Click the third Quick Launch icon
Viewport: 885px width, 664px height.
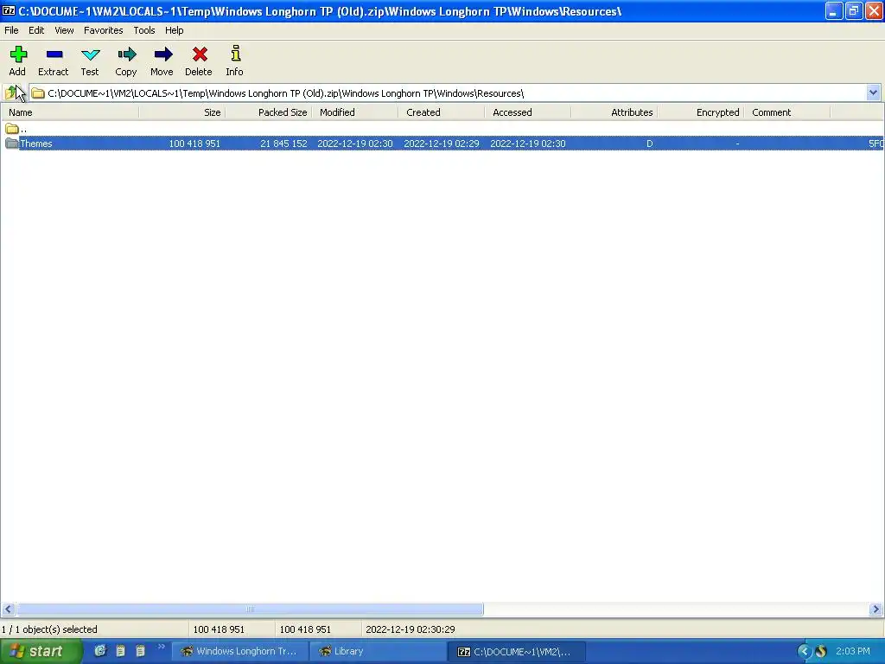coord(140,650)
